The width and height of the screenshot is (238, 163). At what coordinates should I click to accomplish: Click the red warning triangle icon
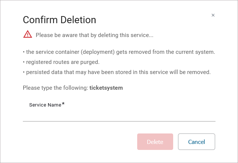click(x=28, y=34)
